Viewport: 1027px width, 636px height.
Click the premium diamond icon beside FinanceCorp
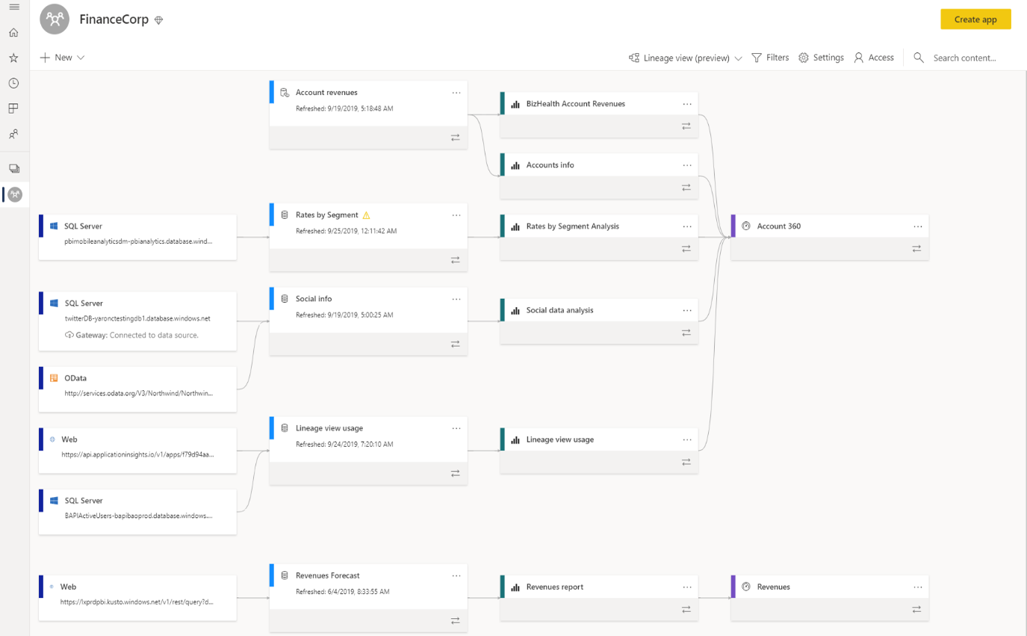[158, 20]
